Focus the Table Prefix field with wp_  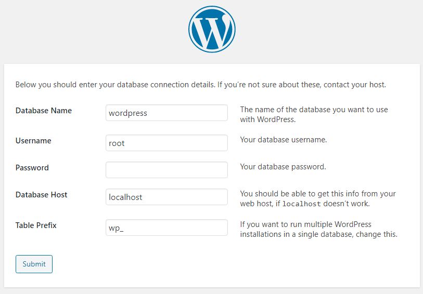[x=166, y=228]
